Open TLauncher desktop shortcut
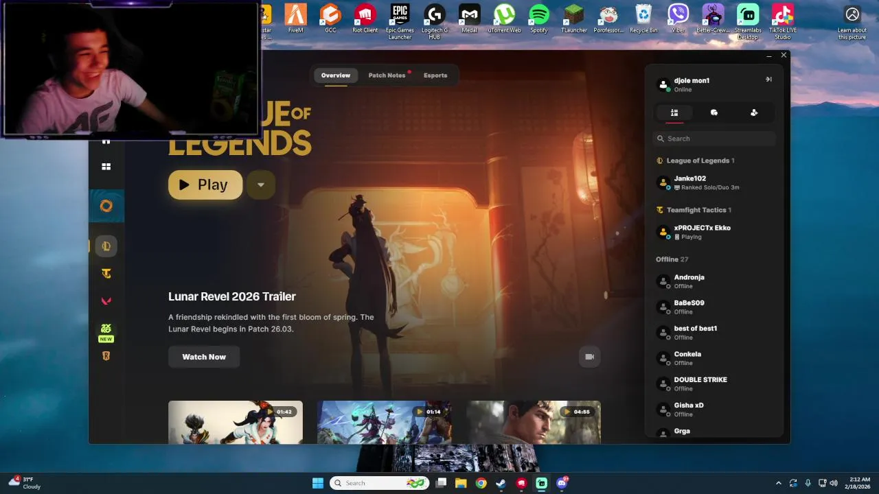This screenshot has height=494, width=879. (x=574, y=19)
